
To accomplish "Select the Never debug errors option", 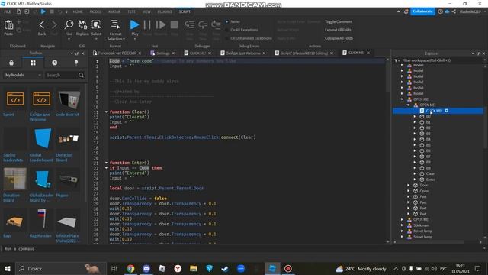I will [x=233, y=22].
